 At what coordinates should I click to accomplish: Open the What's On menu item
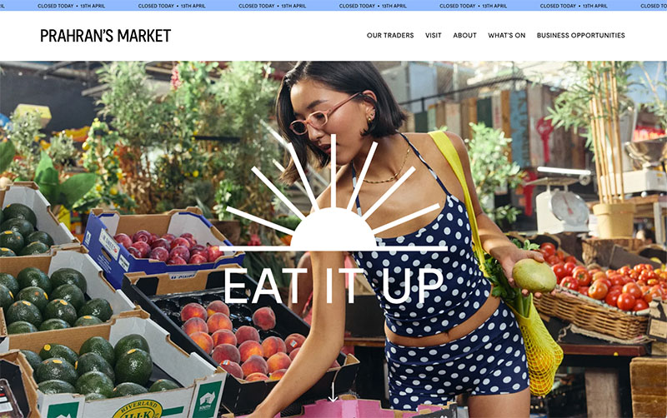pyautogui.click(x=507, y=35)
